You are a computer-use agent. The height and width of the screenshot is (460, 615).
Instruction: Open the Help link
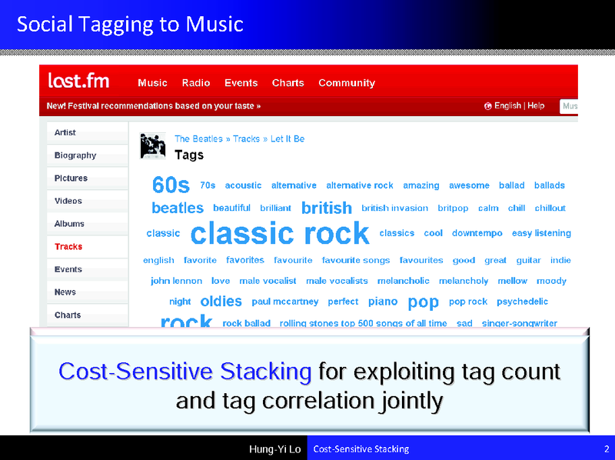coord(536,106)
